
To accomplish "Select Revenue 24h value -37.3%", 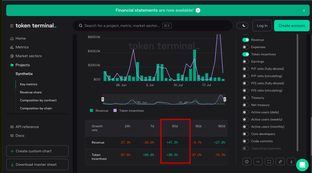I will [x=125, y=142].
